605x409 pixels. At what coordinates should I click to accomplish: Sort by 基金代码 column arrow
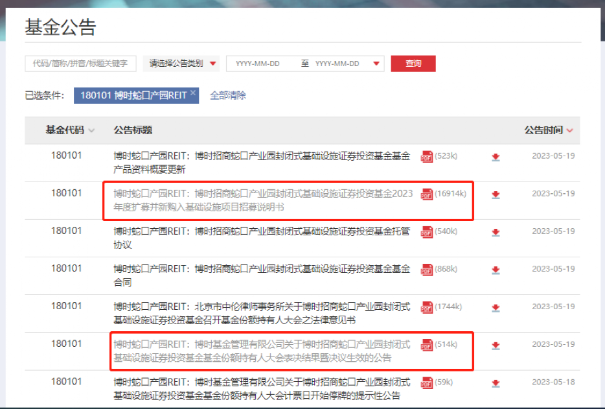91,130
